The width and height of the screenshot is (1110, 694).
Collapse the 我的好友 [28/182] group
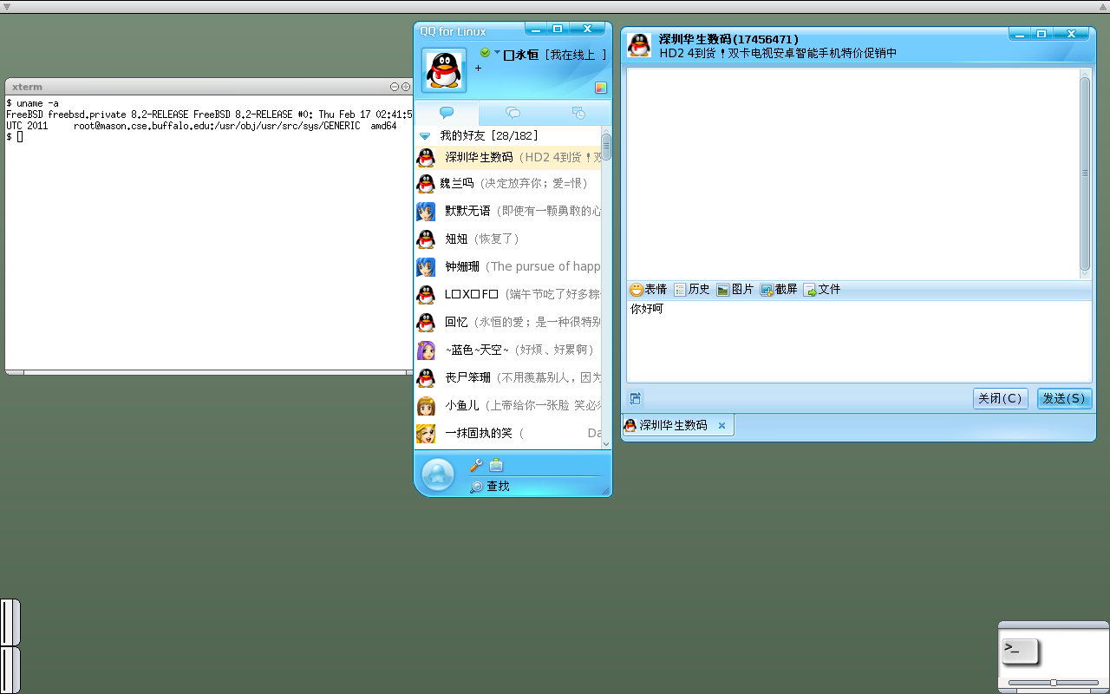(425, 136)
